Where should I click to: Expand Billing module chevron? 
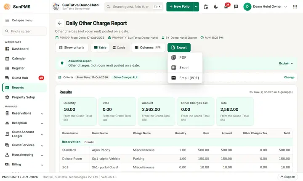pyautogui.click(x=42, y=165)
